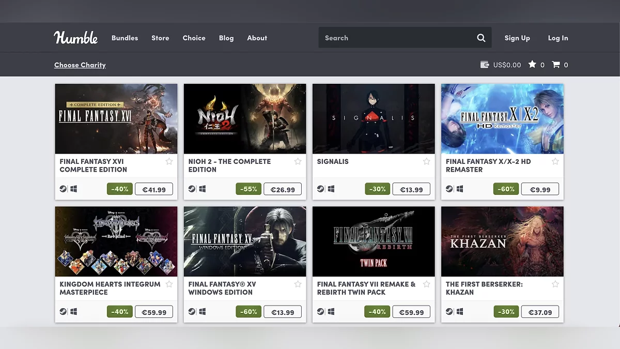This screenshot has width=620, height=349.
Task: Open Final Fantasy X/X-2 HD cover image
Action: point(502,119)
